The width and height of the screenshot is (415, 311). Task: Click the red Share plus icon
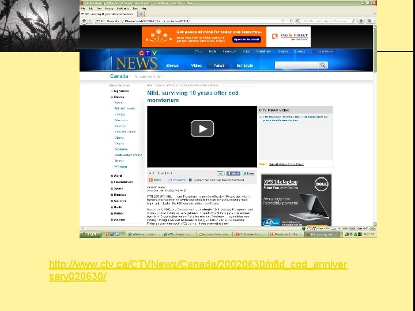coord(150,180)
